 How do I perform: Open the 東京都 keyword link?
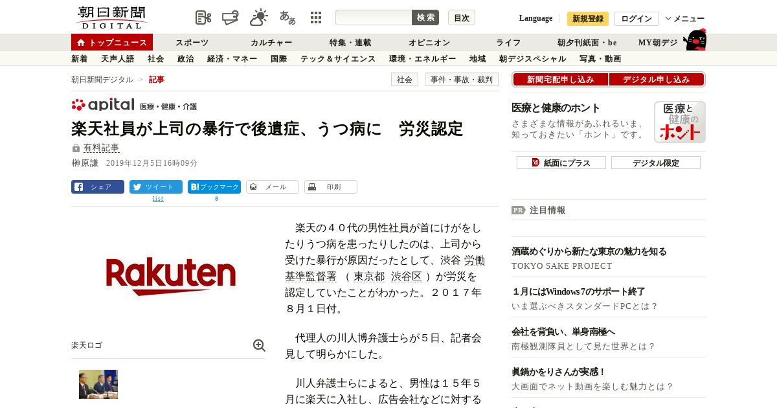[369, 277]
